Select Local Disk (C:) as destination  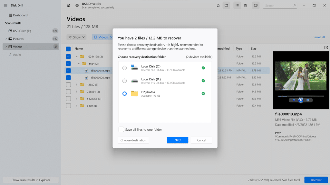click(125, 68)
